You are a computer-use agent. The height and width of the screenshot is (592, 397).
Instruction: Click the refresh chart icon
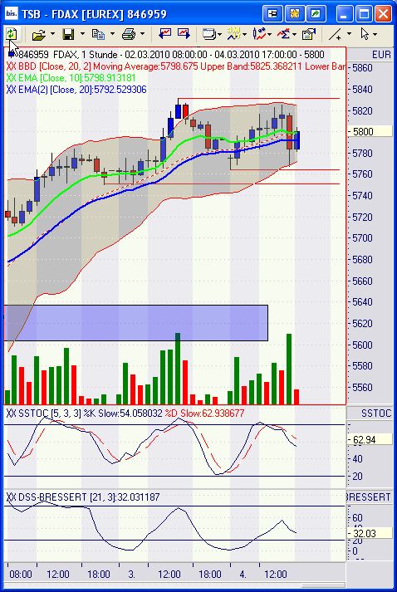tap(12, 34)
